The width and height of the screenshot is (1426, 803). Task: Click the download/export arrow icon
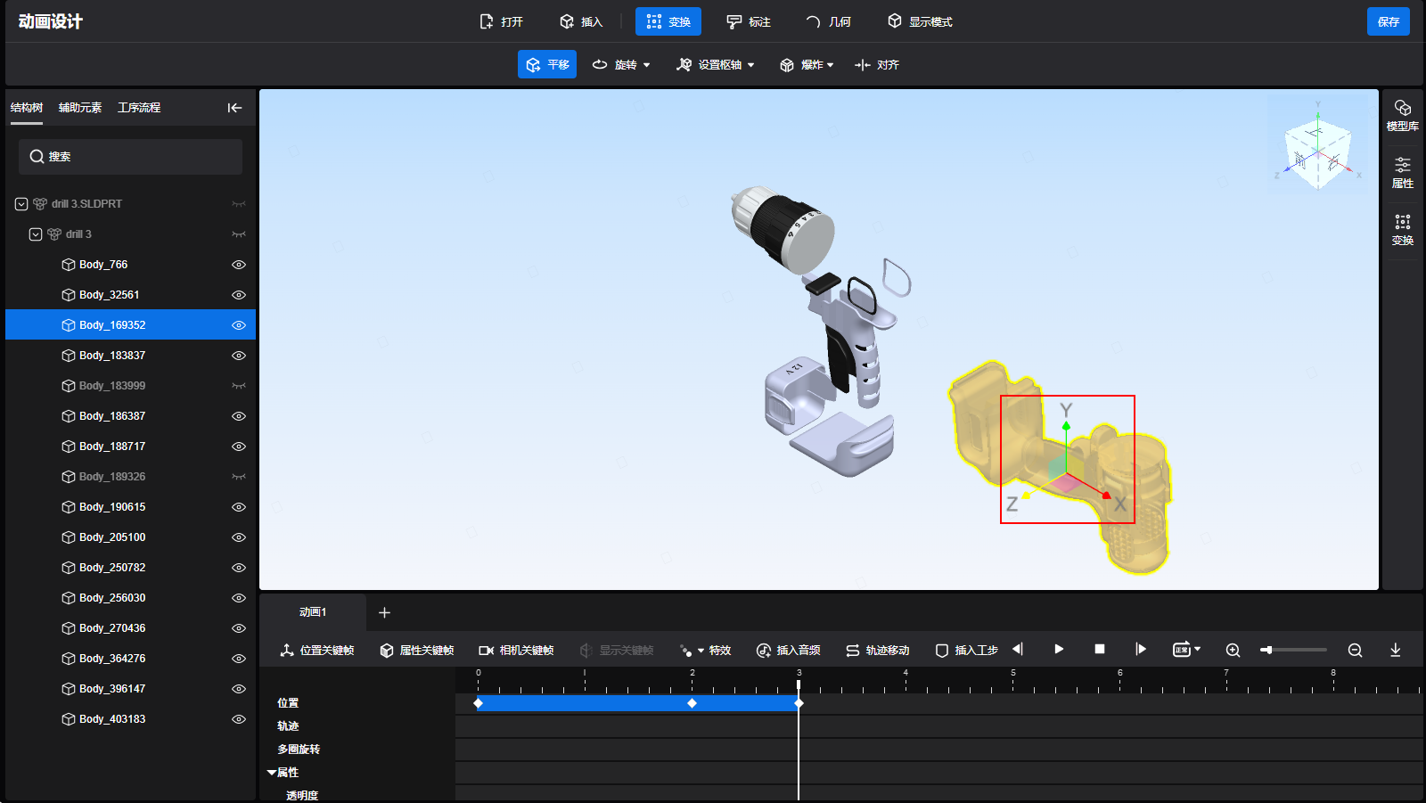pyautogui.click(x=1396, y=650)
